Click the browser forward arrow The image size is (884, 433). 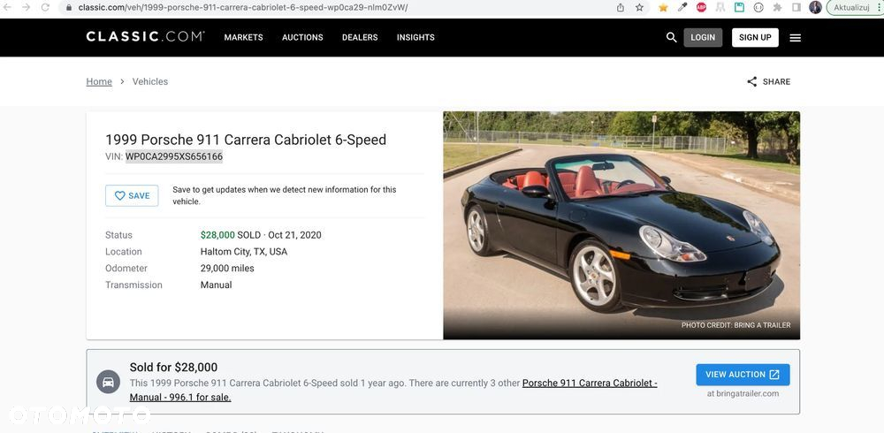pos(26,7)
